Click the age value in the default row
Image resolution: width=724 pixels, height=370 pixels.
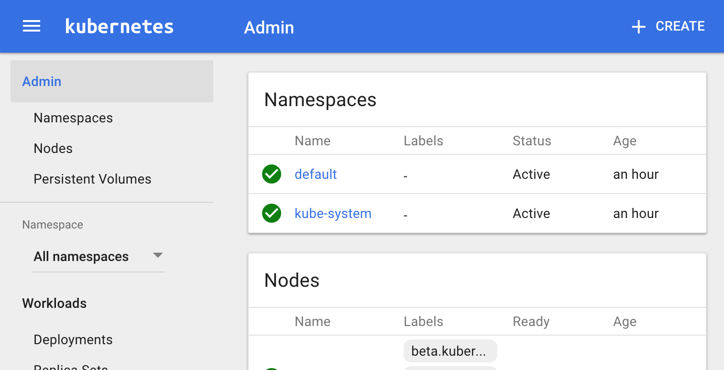[x=636, y=174]
